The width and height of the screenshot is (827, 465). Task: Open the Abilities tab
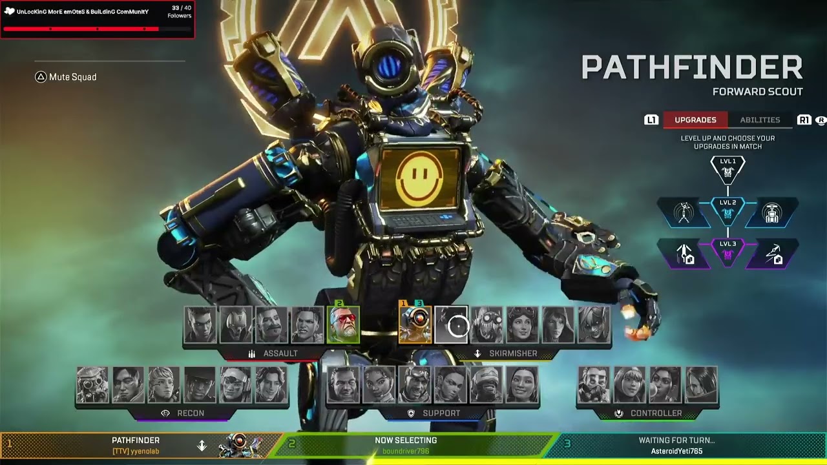(x=760, y=119)
